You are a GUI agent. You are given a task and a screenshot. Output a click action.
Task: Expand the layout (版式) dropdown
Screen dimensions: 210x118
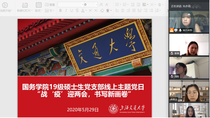(x=39, y=11)
